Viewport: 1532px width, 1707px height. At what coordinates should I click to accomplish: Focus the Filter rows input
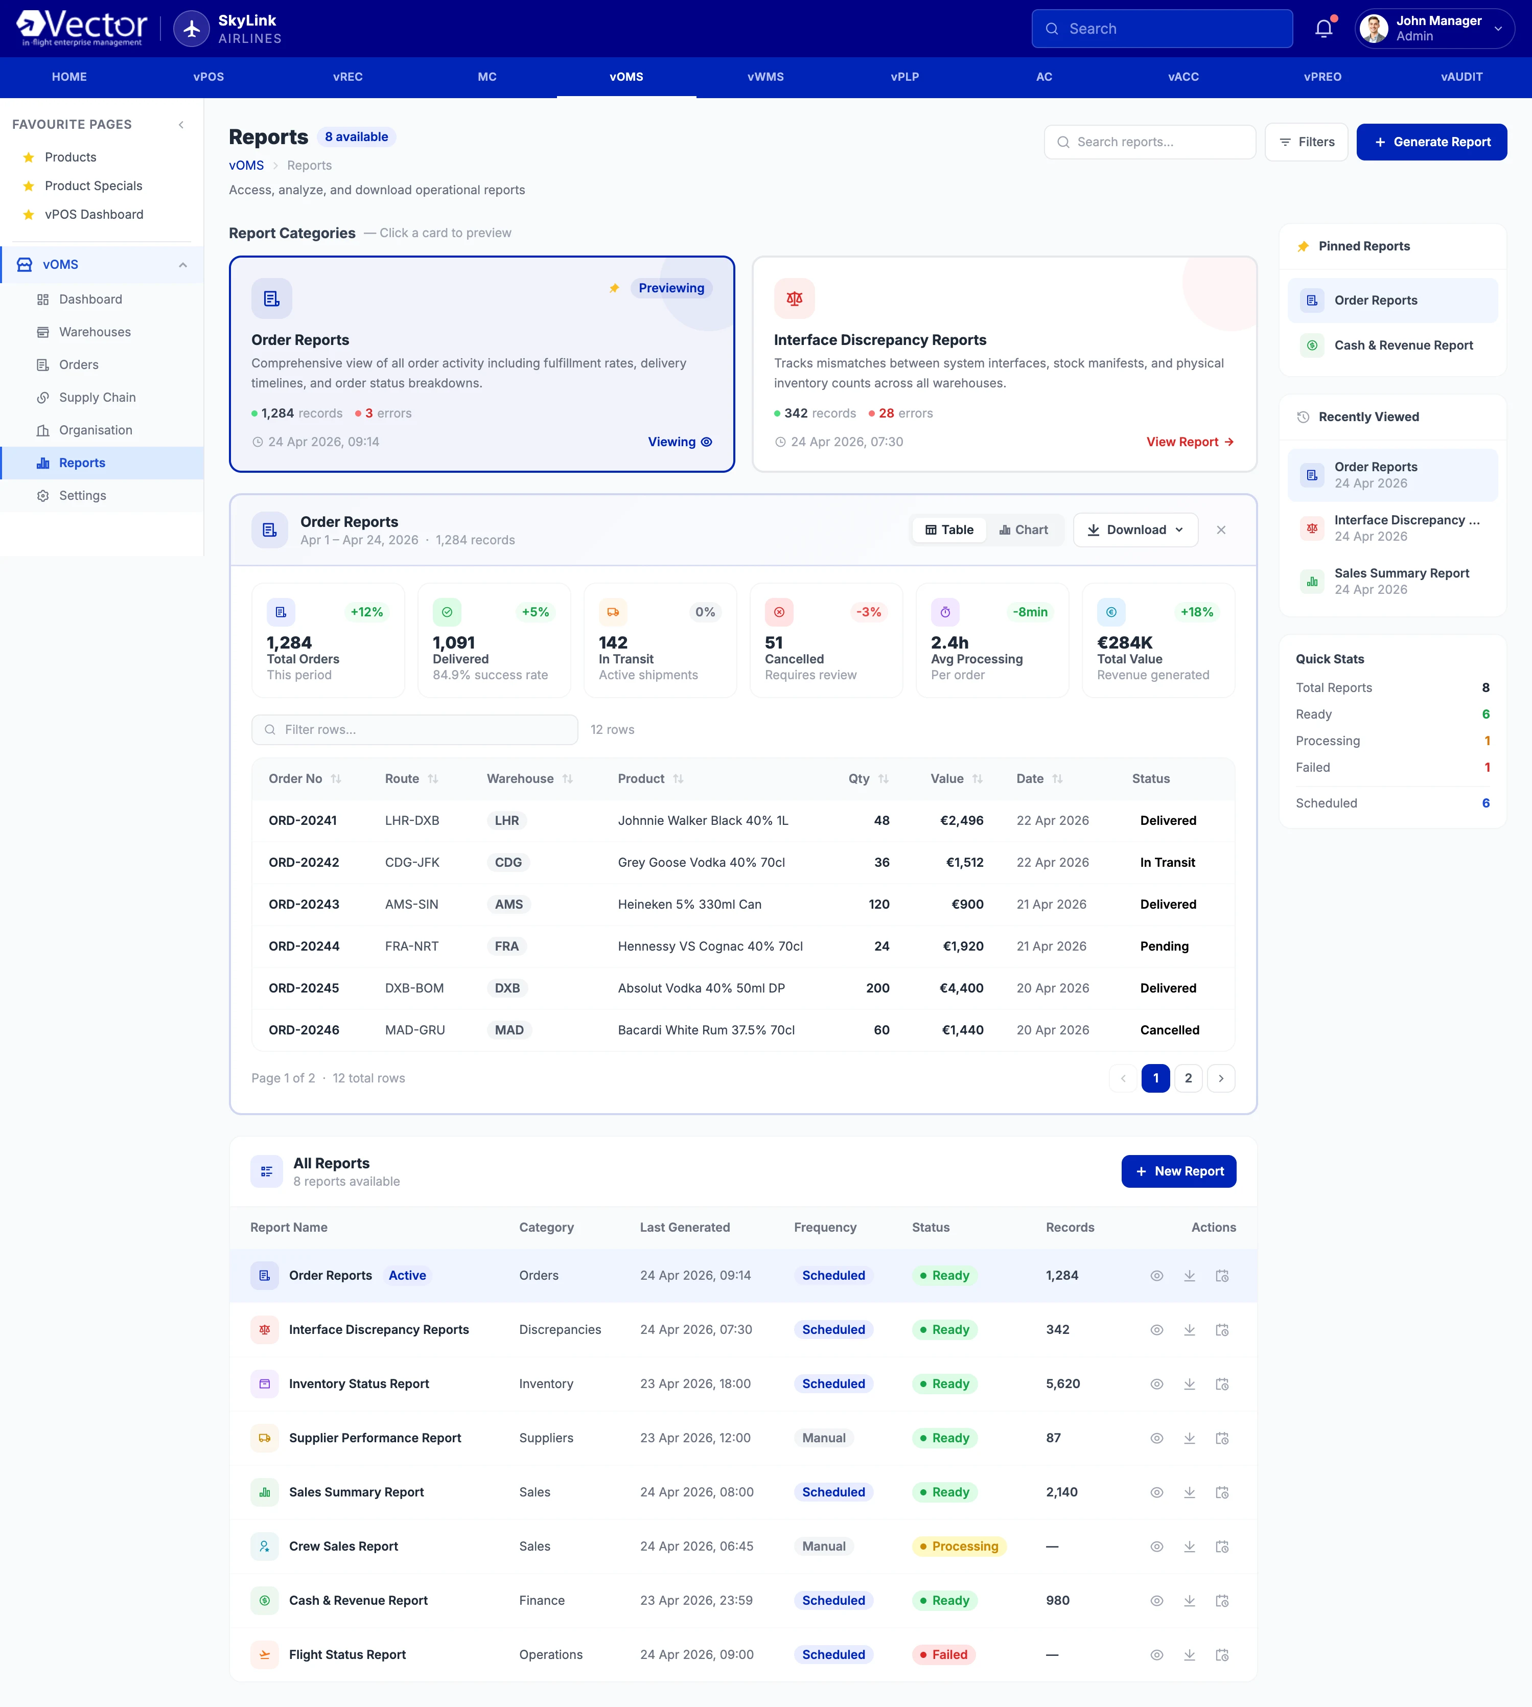(414, 730)
